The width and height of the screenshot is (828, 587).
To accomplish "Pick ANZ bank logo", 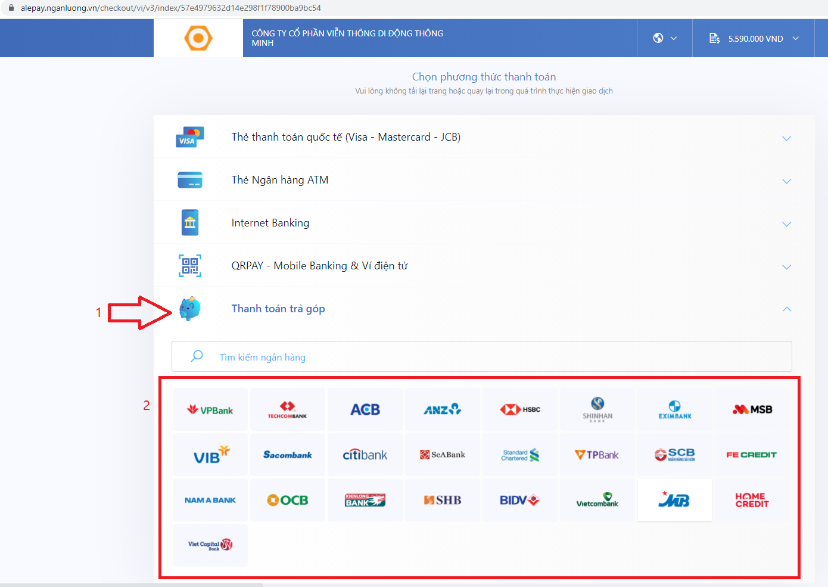I will 443,409.
